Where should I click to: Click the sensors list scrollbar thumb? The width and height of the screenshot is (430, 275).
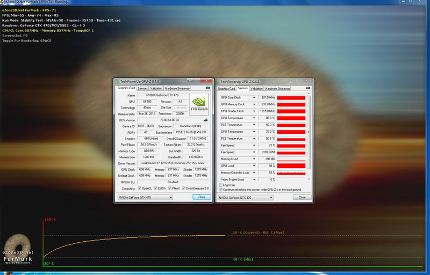pyautogui.click(x=309, y=132)
